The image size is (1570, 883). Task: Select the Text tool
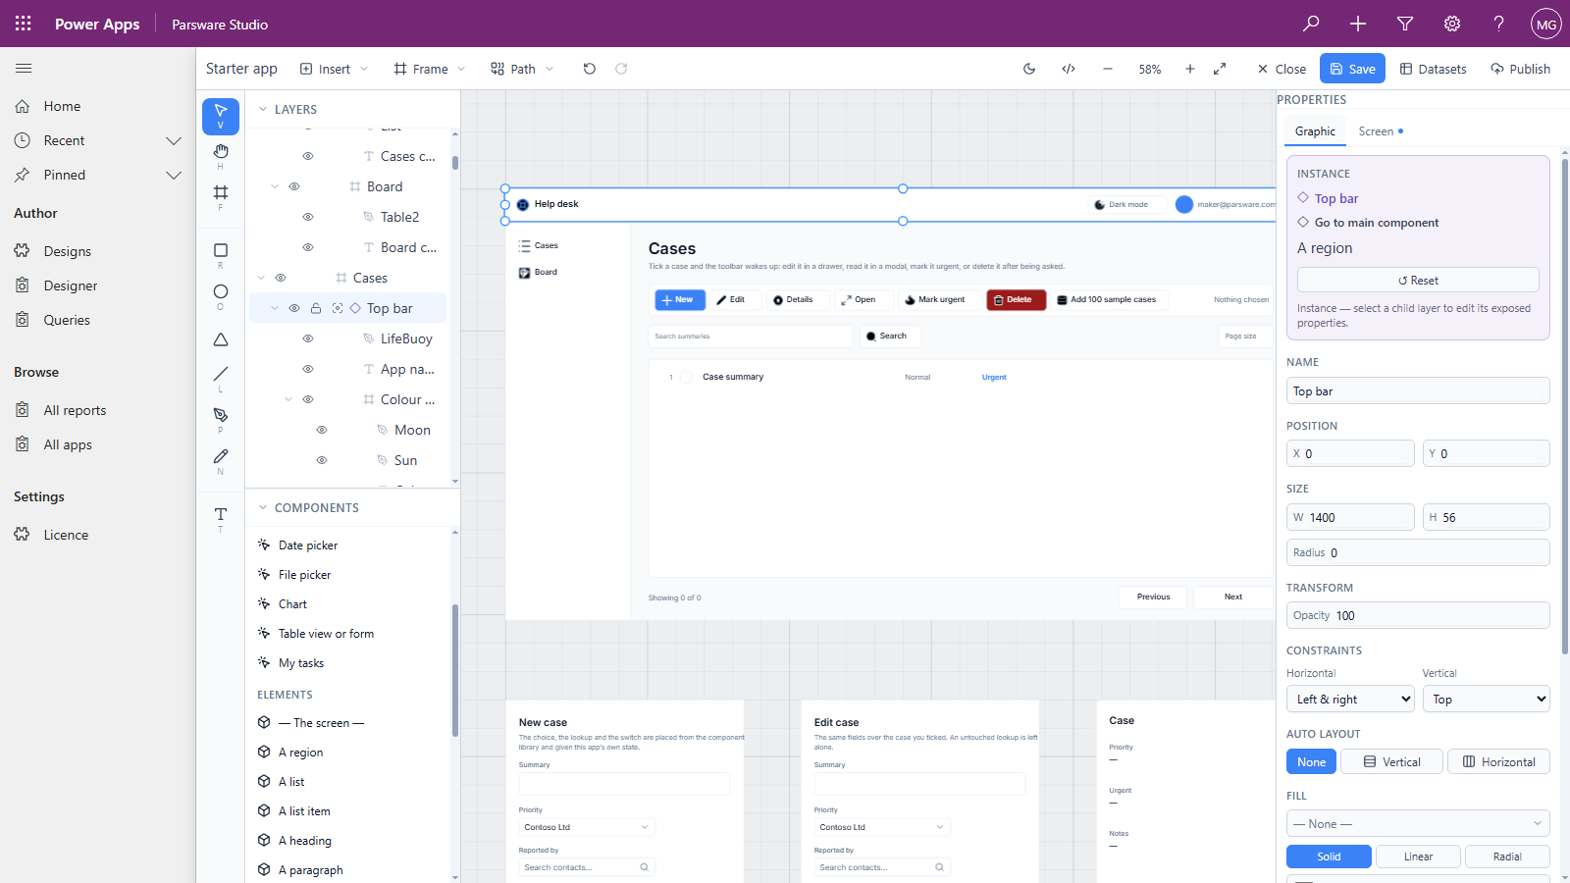[x=221, y=519]
